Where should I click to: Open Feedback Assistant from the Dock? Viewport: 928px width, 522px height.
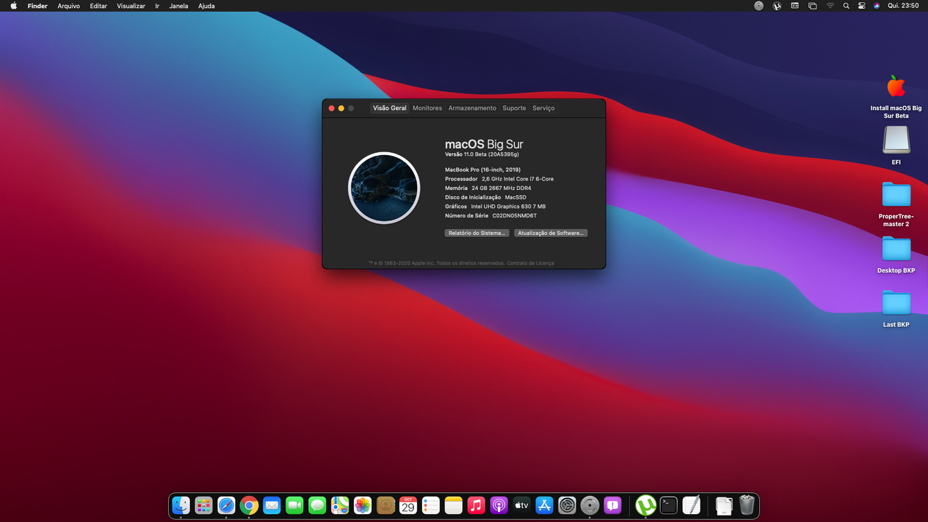click(613, 505)
